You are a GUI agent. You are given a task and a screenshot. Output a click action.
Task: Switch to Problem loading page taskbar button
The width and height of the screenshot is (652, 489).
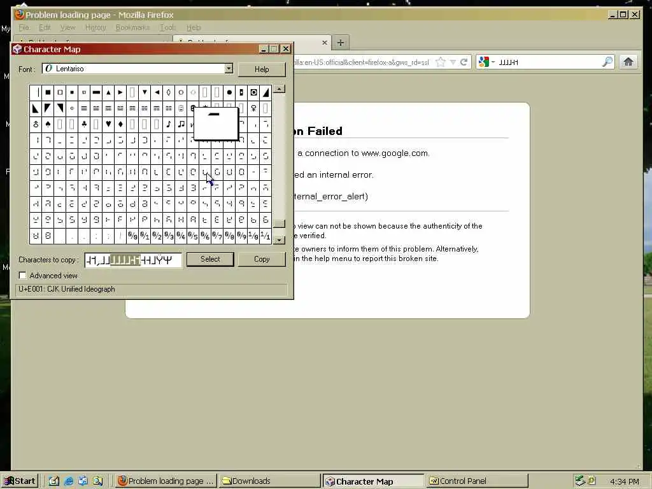coord(166,481)
